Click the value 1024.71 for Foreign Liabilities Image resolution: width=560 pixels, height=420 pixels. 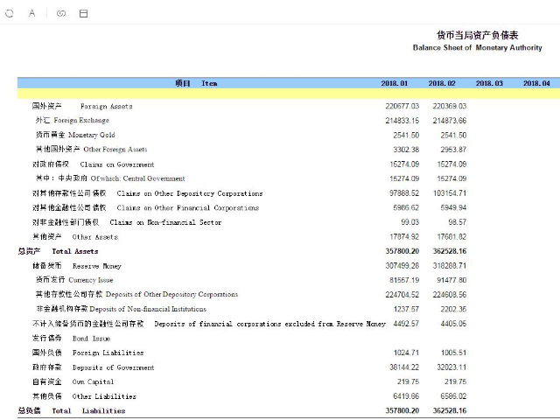[x=406, y=353]
